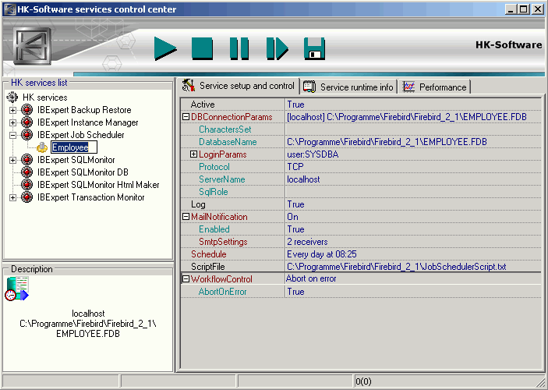Click the ScriptFile path value
This screenshot has width=548, height=390.
click(x=413, y=267)
